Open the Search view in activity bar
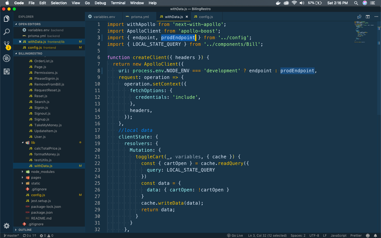The height and width of the screenshot is (238, 381). click(x=7, y=32)
